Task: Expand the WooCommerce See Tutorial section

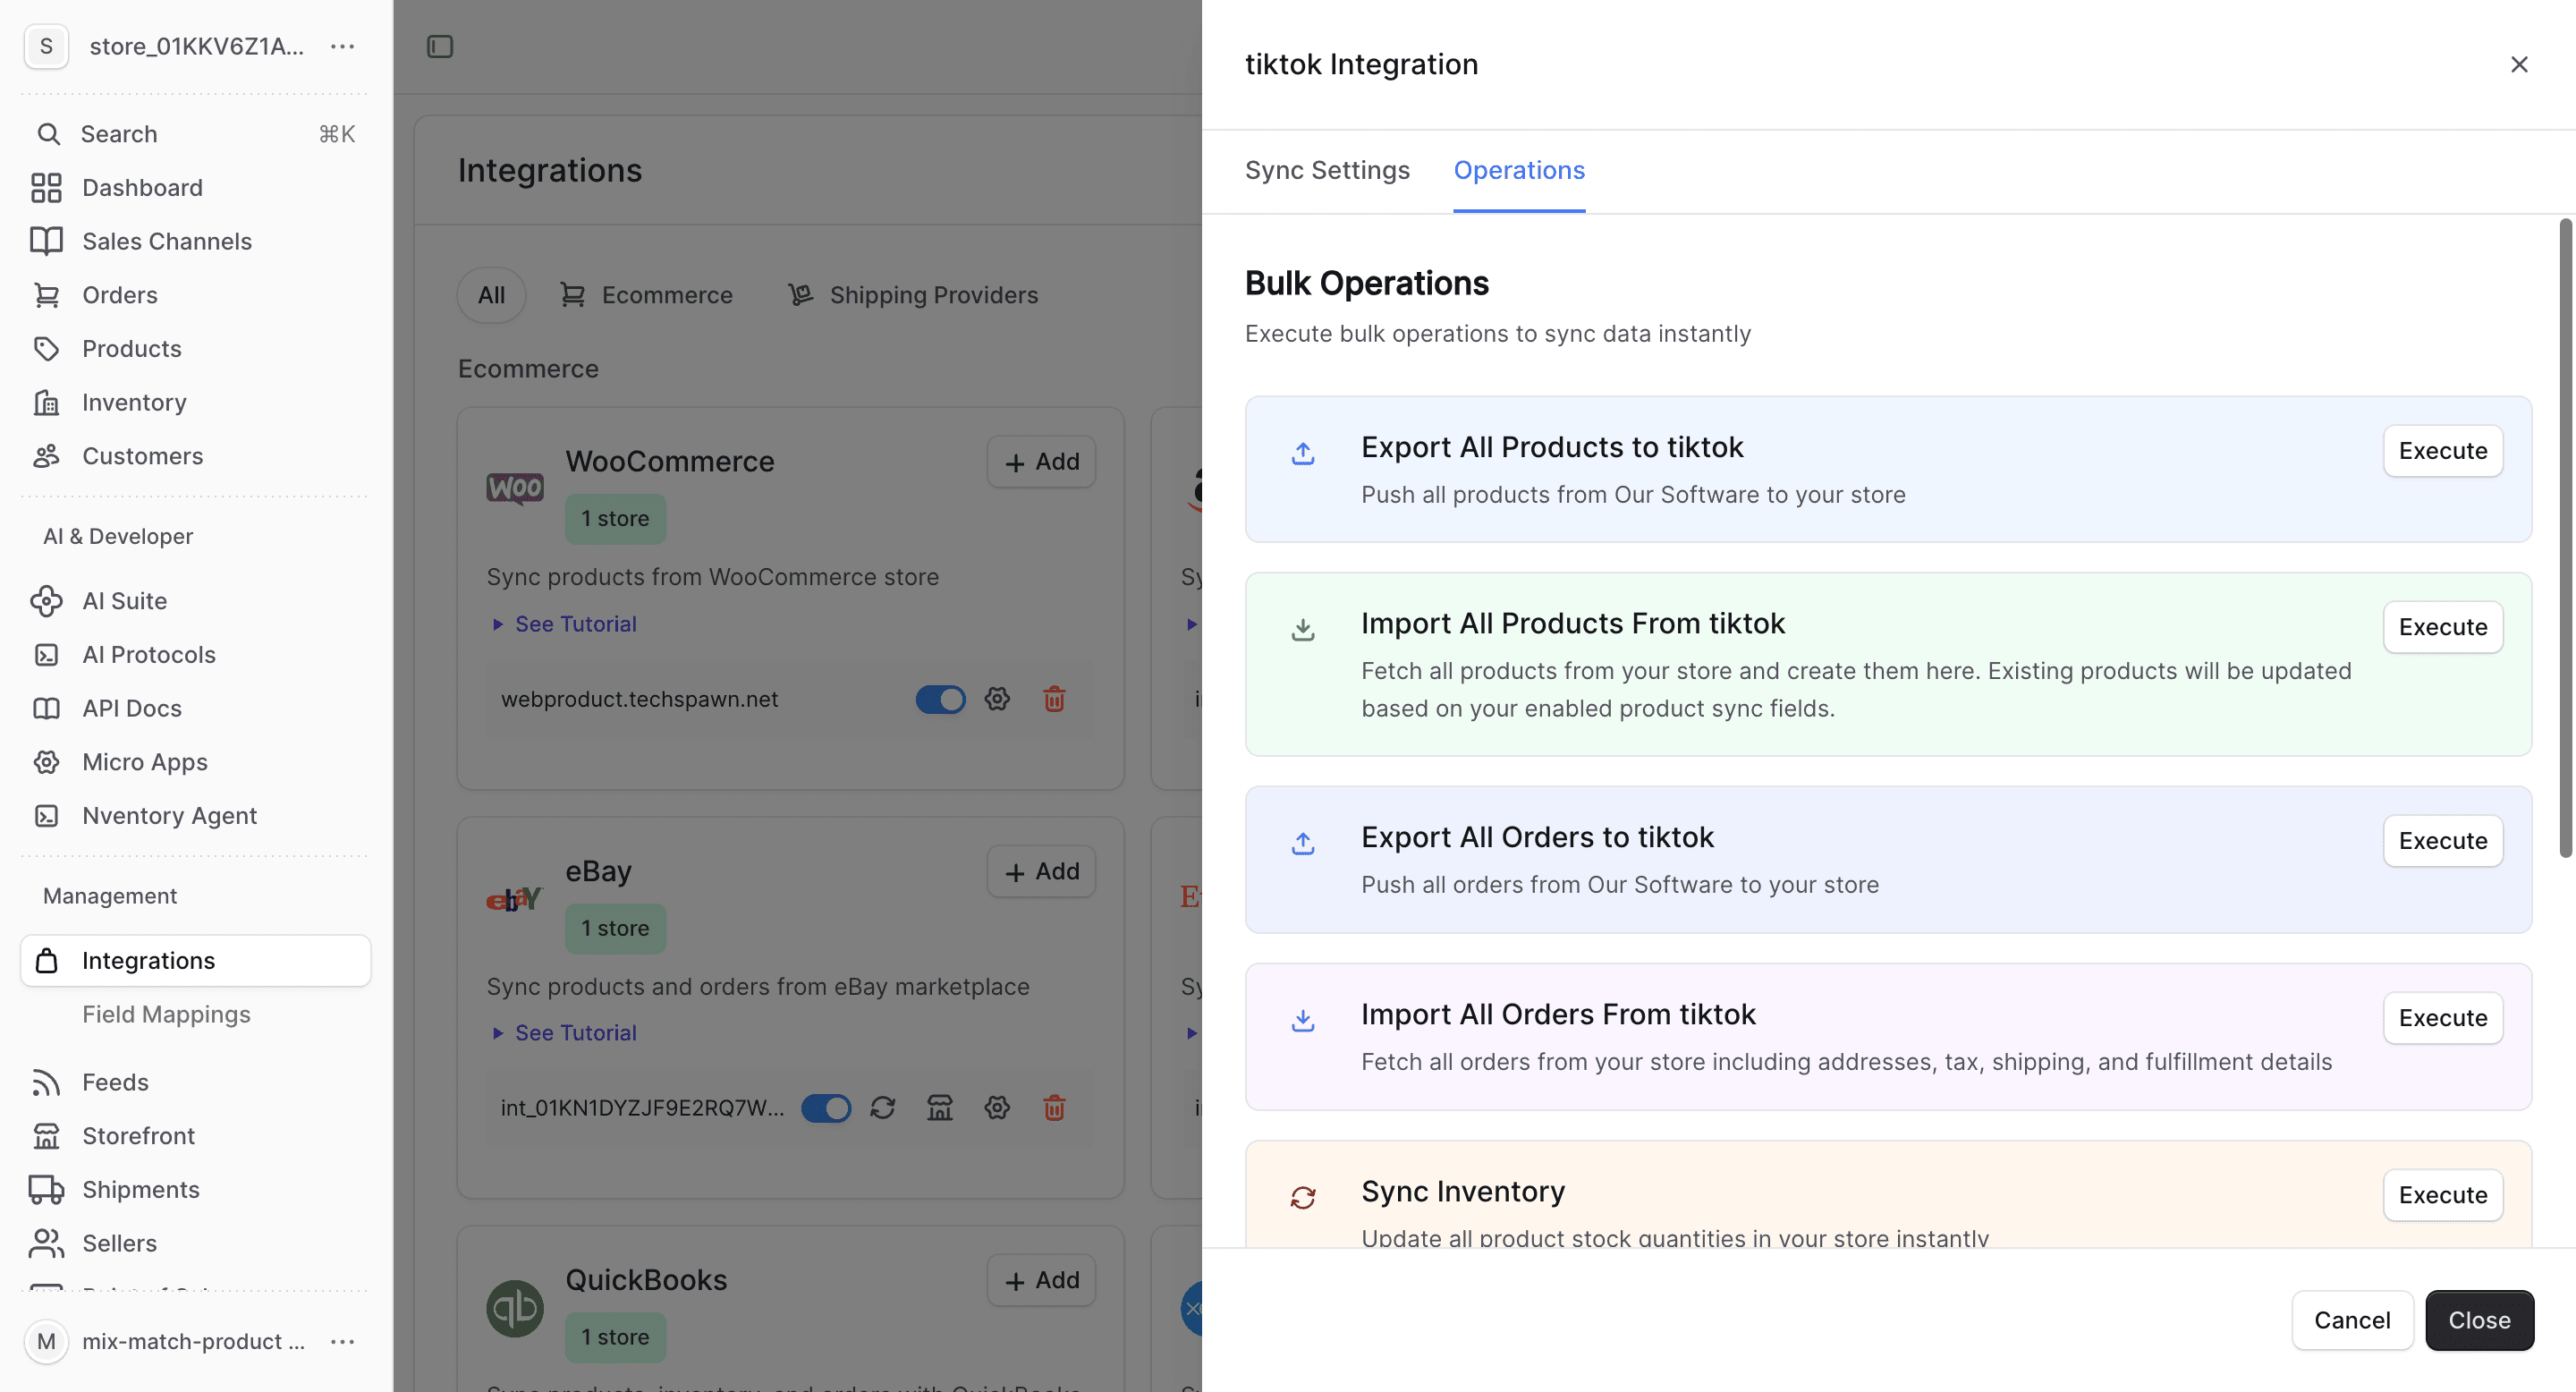Action: click(x=565, y=624)
